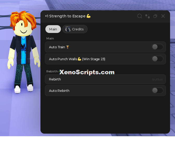Image resolution: width=175 pixels, height=144 pixels.
Task: Click the weightlifter emoji beside Auto Train
Action: tap(68, 47)
